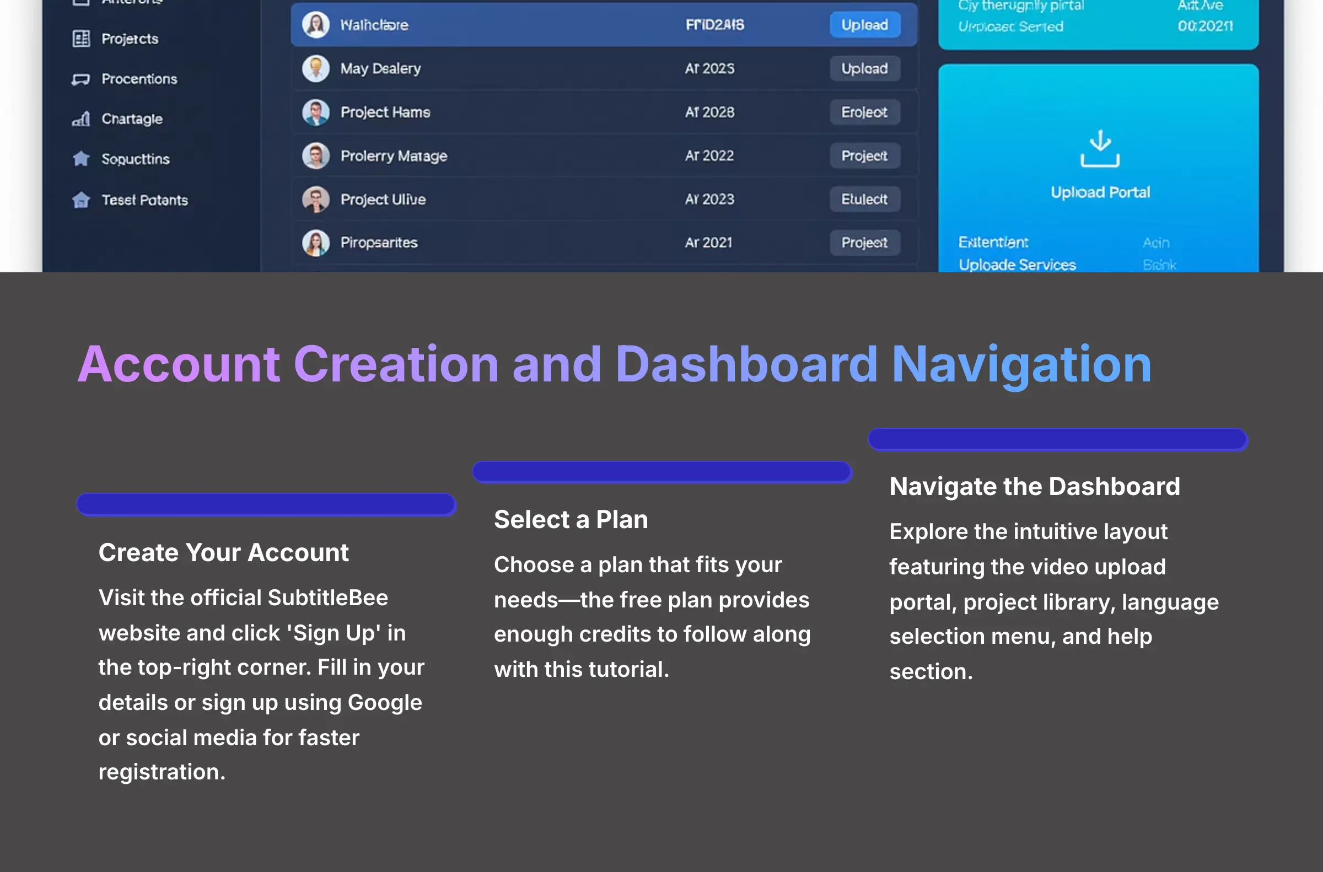Select Procentions in the navigation menu
This screenshot has height=872, width=1323.
click(x=139, y=78)
